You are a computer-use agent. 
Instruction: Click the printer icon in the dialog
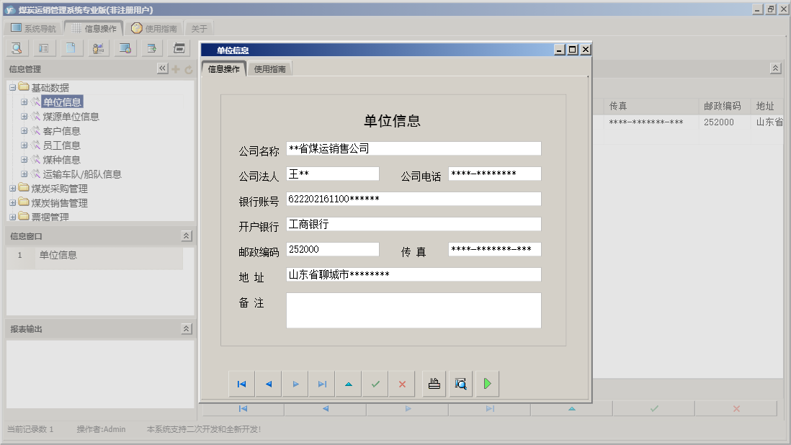434,384
